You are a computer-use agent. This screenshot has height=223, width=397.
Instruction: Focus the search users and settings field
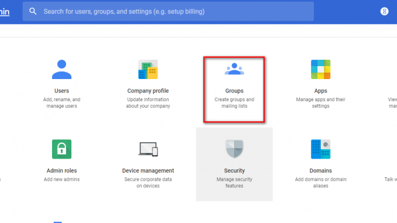point(168,11)
